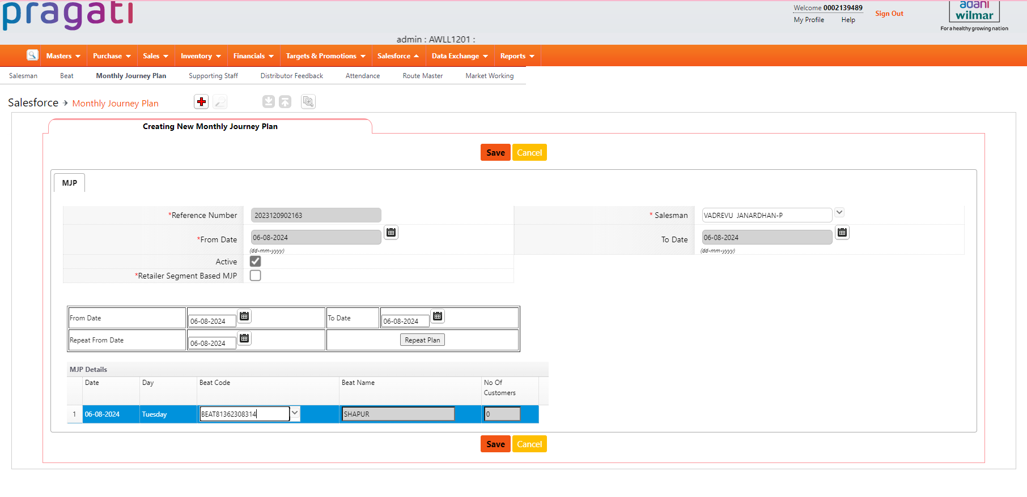Click the user ID 0002139489
Screen dimensions: 1027x497
pos(843,8)
